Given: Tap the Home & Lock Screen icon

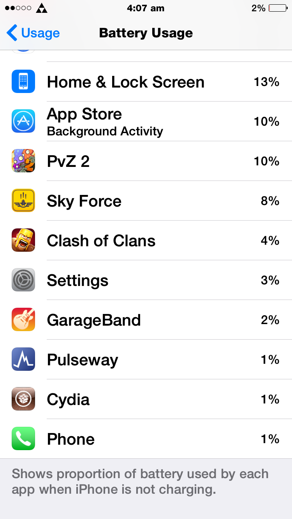Looking at the screenshot, I should [23, 81].
